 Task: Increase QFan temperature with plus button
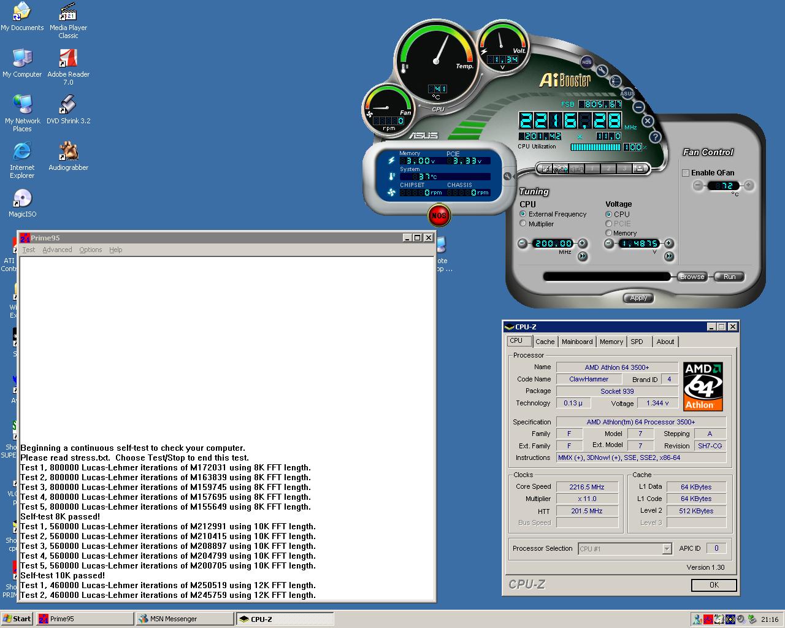748,185
